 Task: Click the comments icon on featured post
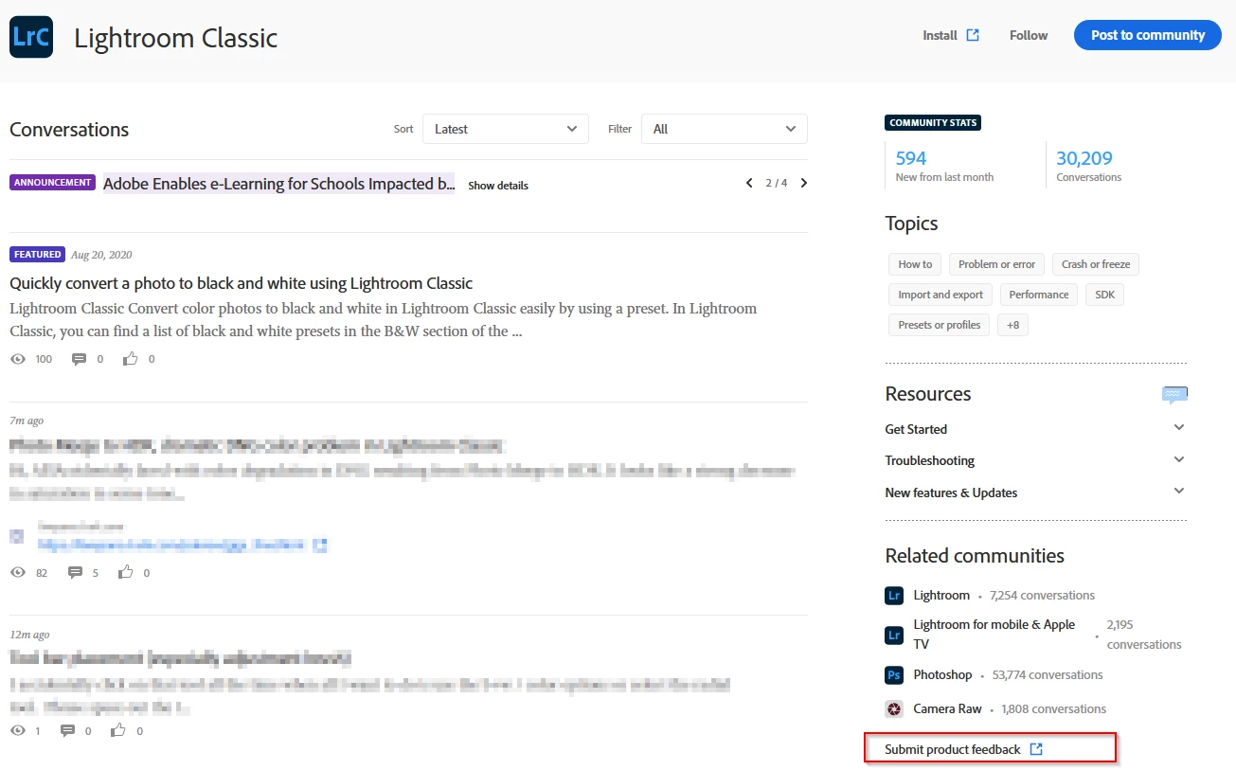(x=79, y=359)
